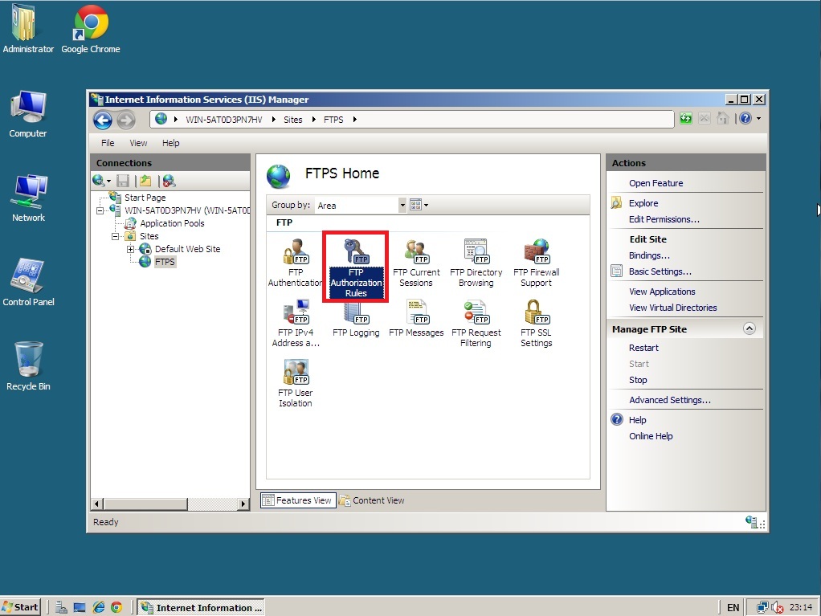821x616 pixels.
Task: Open FTP User Isolation feature
Action: pyautogui.click(x=296, y=383)
